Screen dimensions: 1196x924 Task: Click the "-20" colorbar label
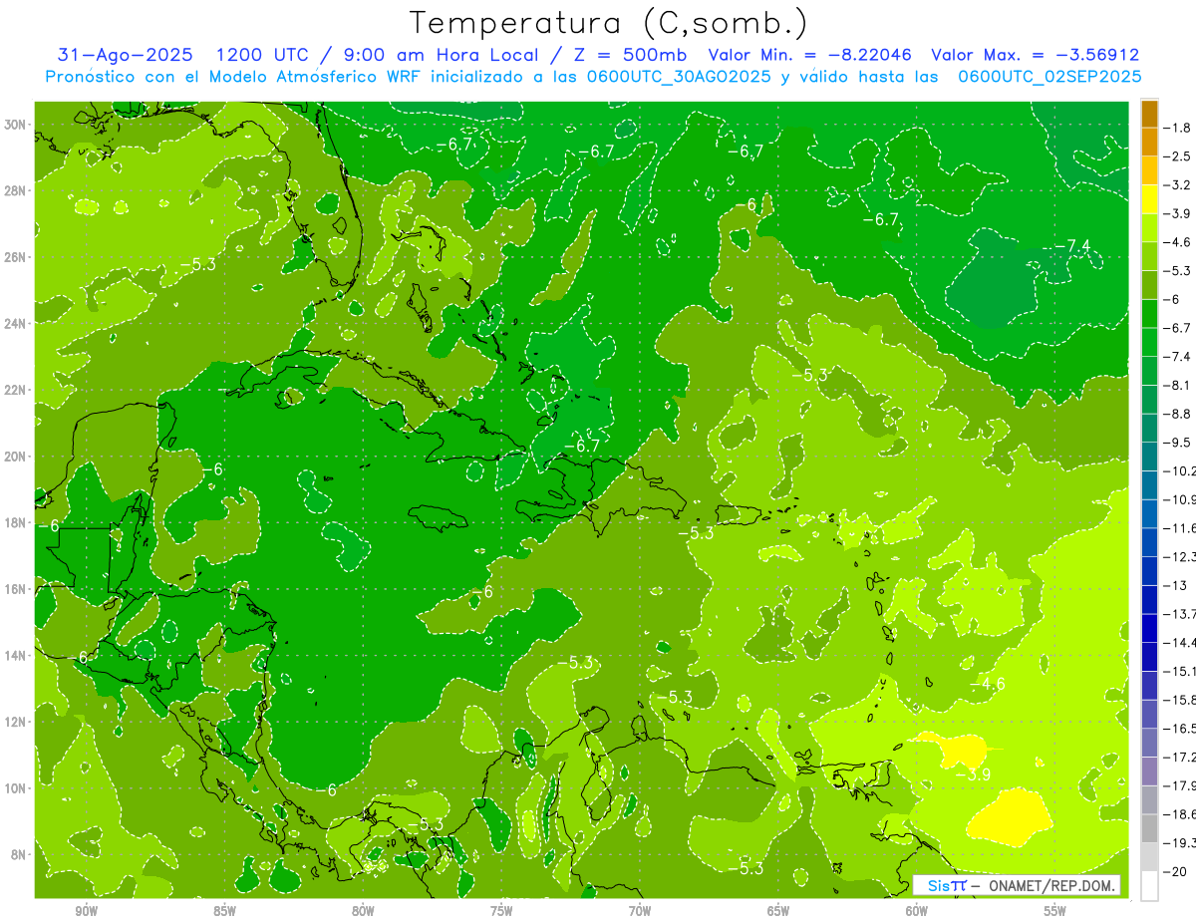pos(1176,871)
